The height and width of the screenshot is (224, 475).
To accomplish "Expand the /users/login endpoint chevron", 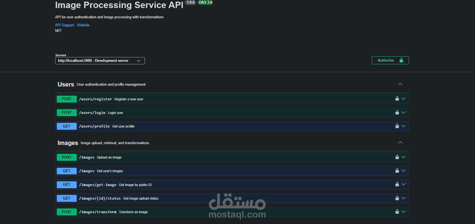I will coord(404,112).
